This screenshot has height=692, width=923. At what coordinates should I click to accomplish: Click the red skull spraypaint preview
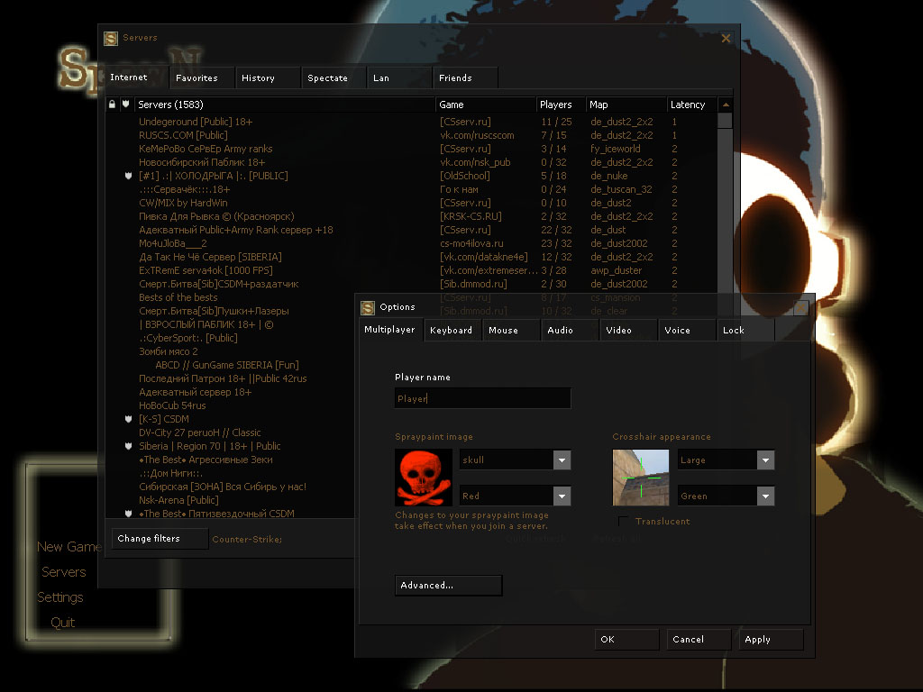(424, 478)
